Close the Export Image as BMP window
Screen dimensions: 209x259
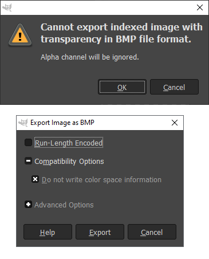175,123
